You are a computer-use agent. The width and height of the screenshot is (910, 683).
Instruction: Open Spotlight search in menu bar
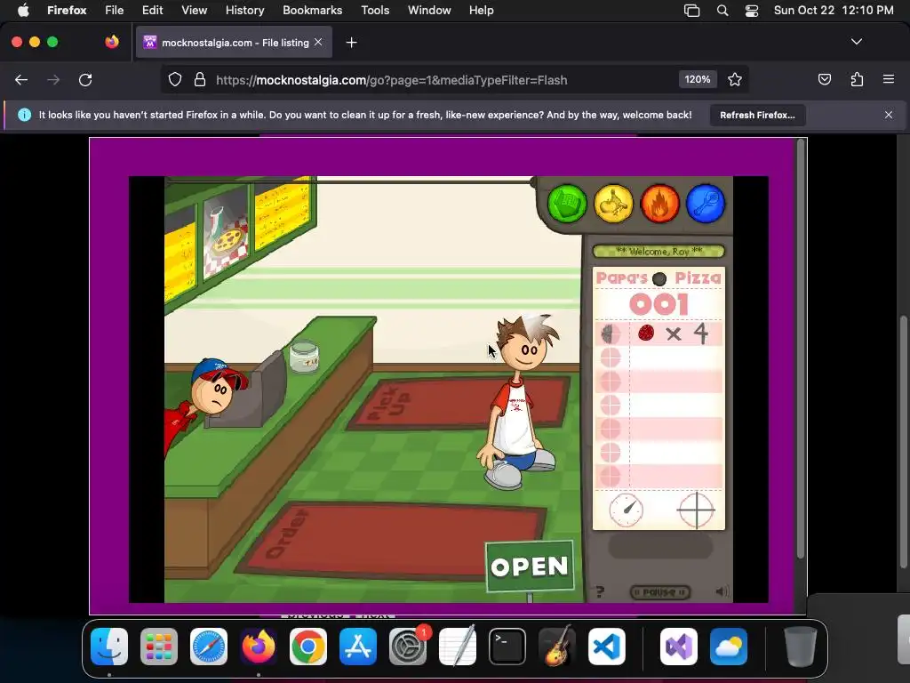tap(722, 11)
